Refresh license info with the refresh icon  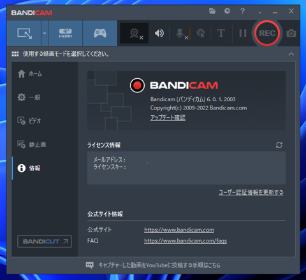[279, 145]
